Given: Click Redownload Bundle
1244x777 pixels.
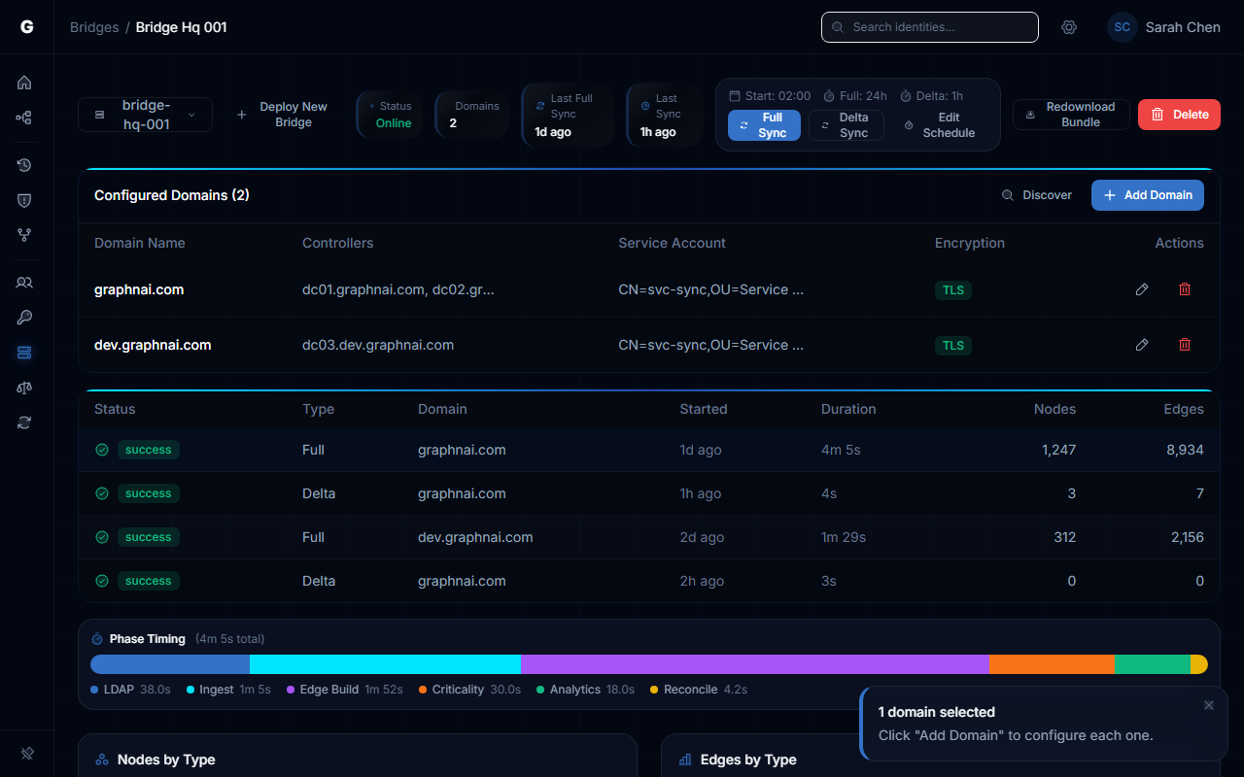Looking at the screenshot, I should tap(1071, 114).
